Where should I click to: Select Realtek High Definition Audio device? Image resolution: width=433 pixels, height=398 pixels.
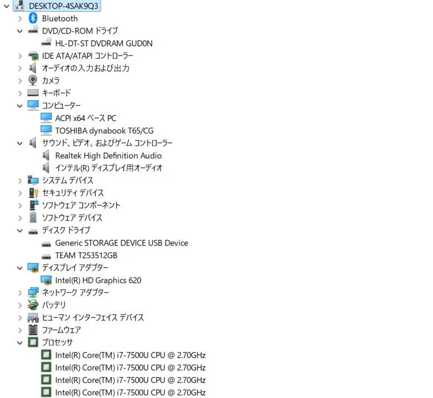109,156
